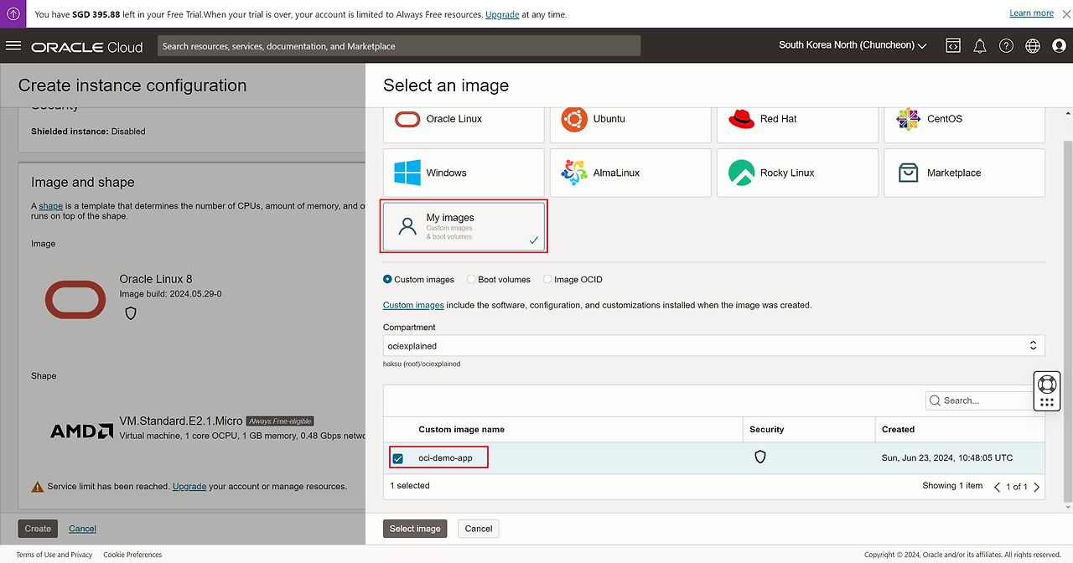Open the user profile avatar
Screen dimensions: 1073x563
[1059, 46]
